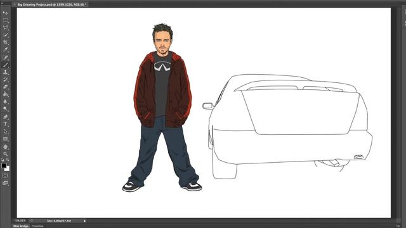Image resolution: width=406 pixels, height=228 pixels.
Task: Open the Timeline panel tab
Action: [38, 226]
